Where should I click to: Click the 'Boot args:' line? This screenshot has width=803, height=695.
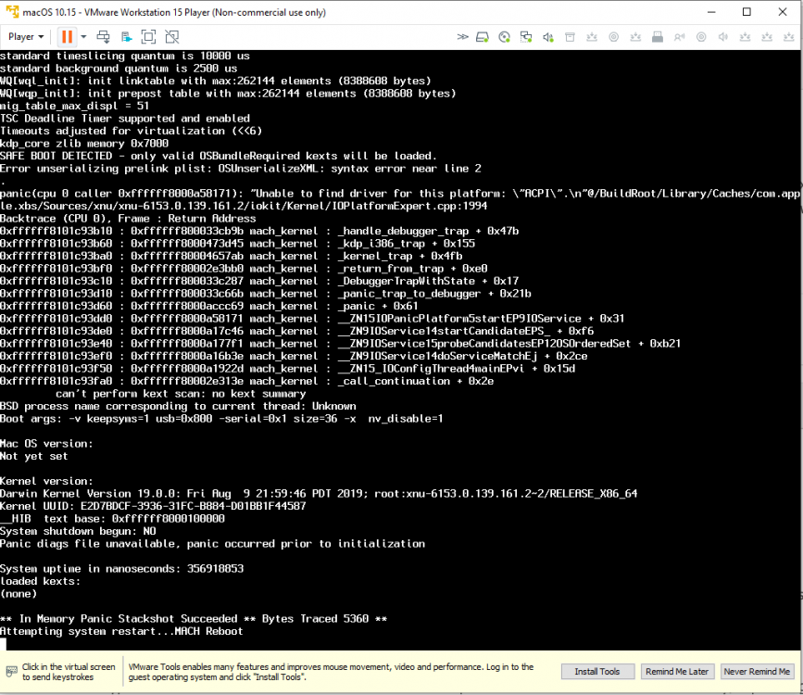pos(221,419)
